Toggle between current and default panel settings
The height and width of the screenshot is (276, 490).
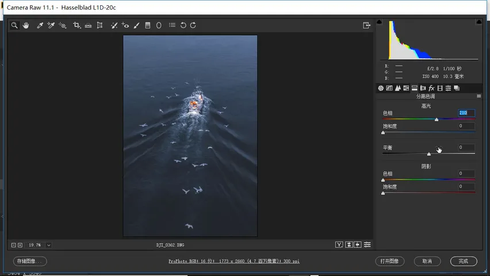point(367,245)
